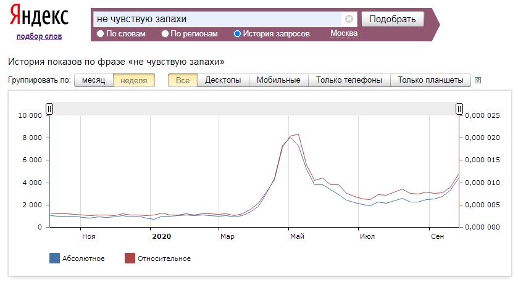Switch to the 'Все' devices tab
518x285 pixels.
point(183,80)
